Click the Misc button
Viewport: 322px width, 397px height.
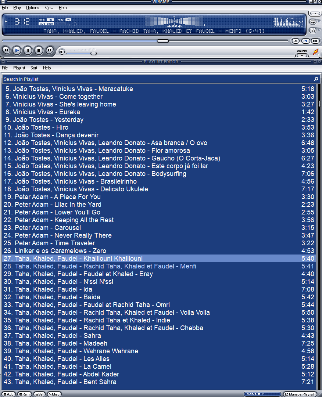click(x=54, y=394)
